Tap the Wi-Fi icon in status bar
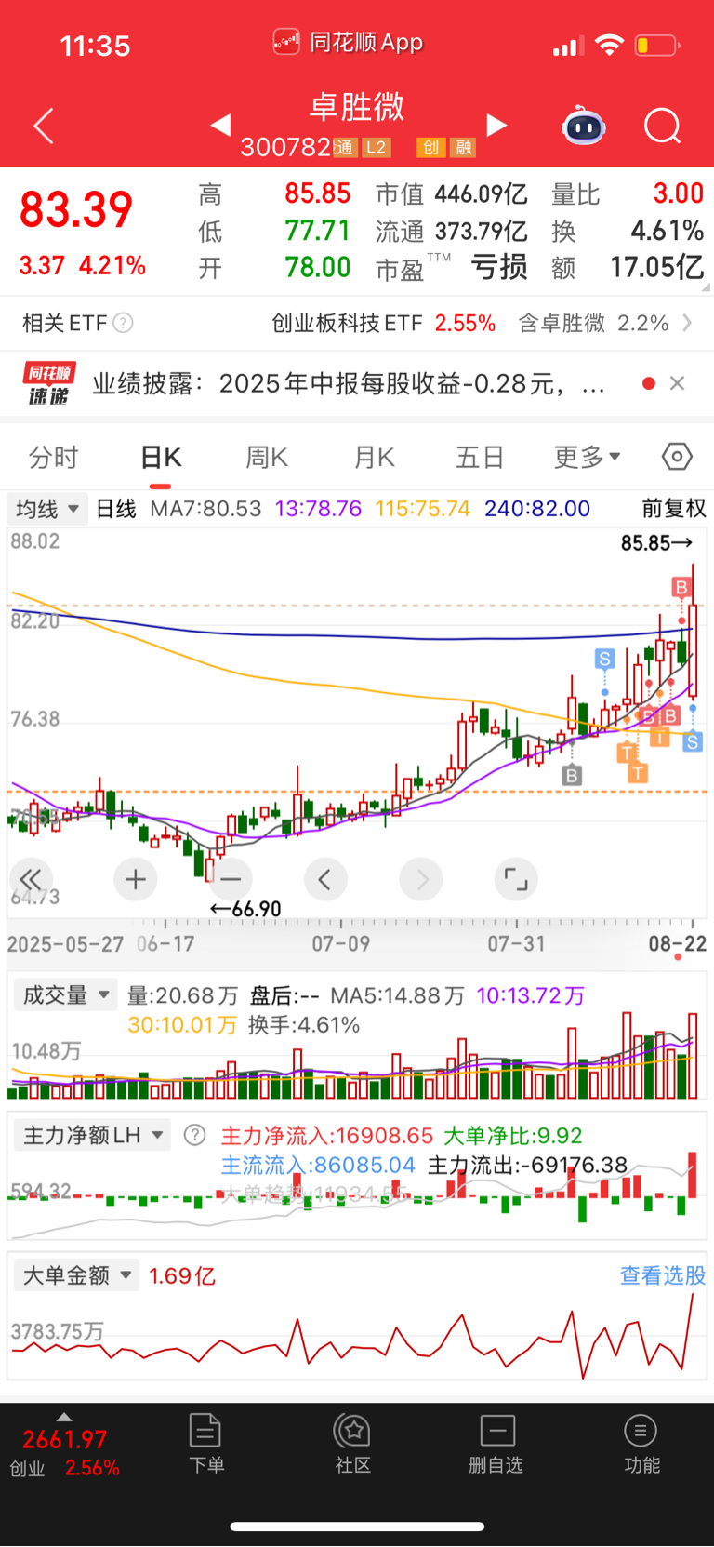Image resolution: width=714 pixels, height=1547 pixels. (x=609, y=45)
